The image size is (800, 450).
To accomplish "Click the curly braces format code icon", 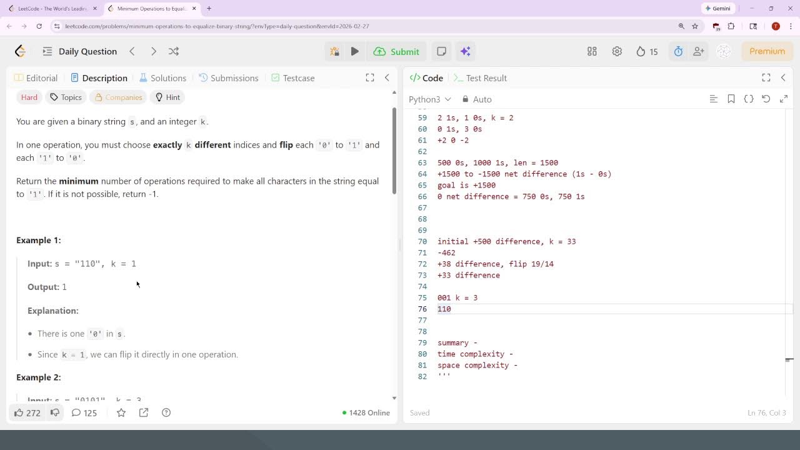I will point(749,99).
